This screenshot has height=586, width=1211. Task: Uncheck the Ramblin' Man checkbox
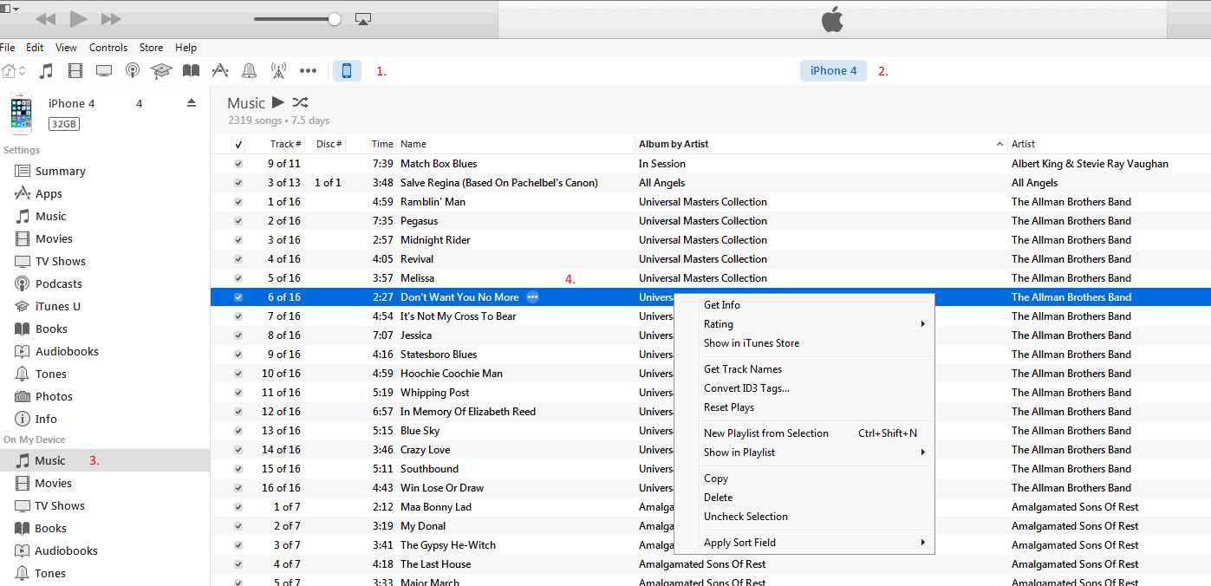pyautogui.click(x=238, y=202)
